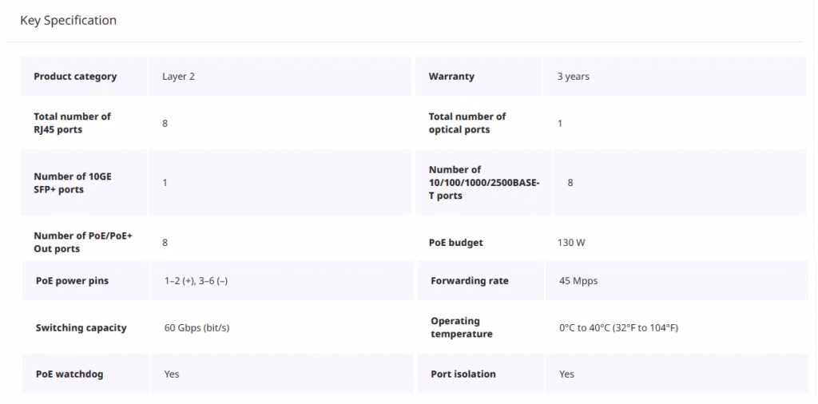Screen dimensions: 818x404
Task: Click the Key Specification heading
Action: pos(68,21)
